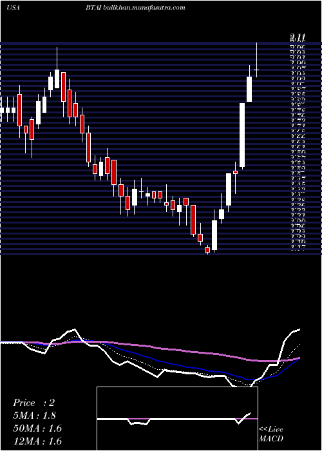Click the MACD inset chart box
Image resolution: width=322 pixels, height=451 pixels.
(177, 419)
